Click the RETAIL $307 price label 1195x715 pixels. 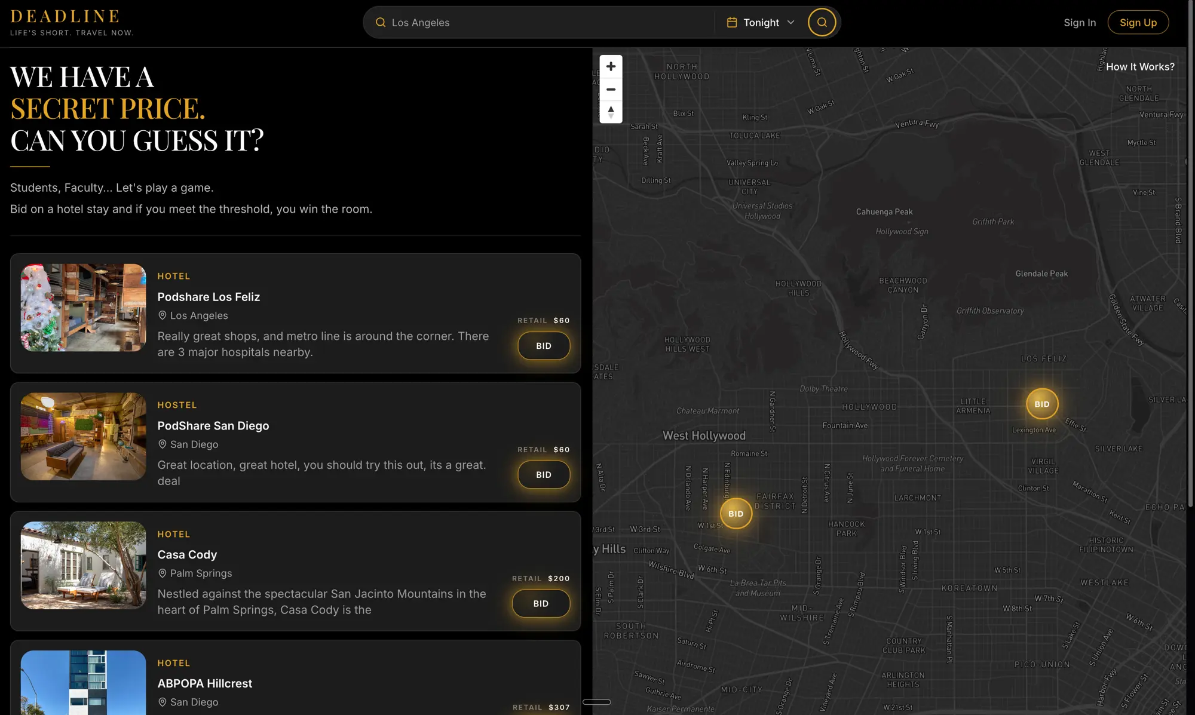tap(541, 707)
